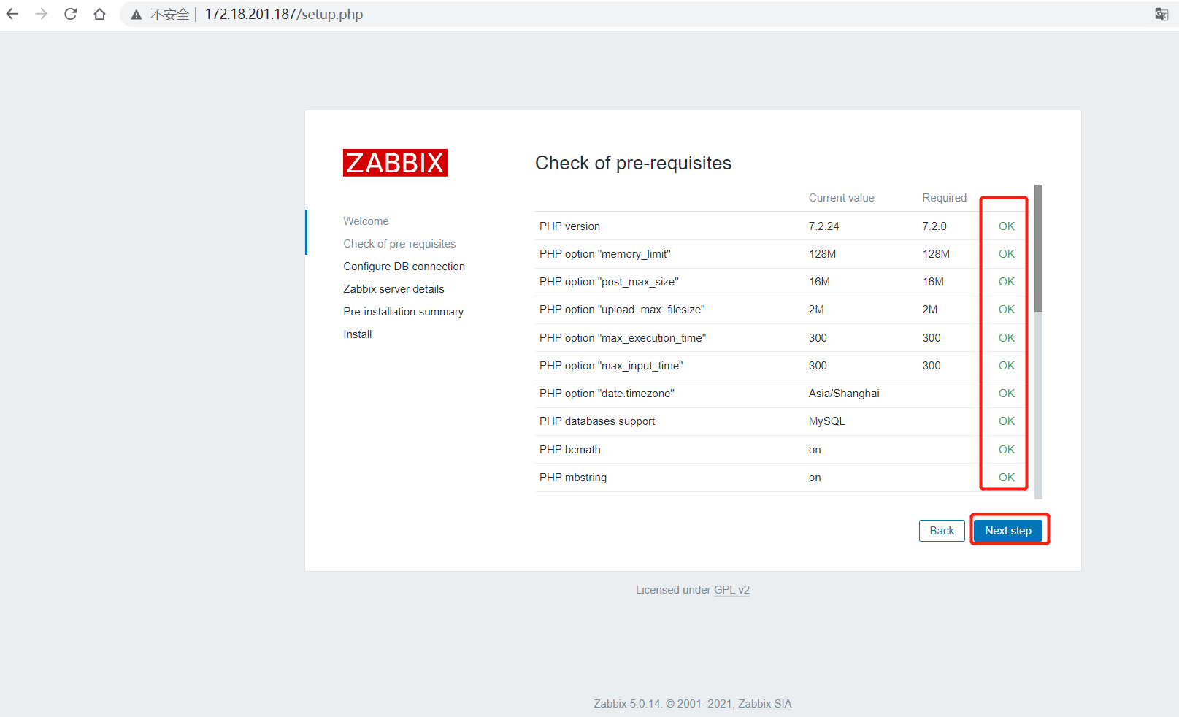
Task: Open the translate page icon
Action: [x=1161, y=14]
